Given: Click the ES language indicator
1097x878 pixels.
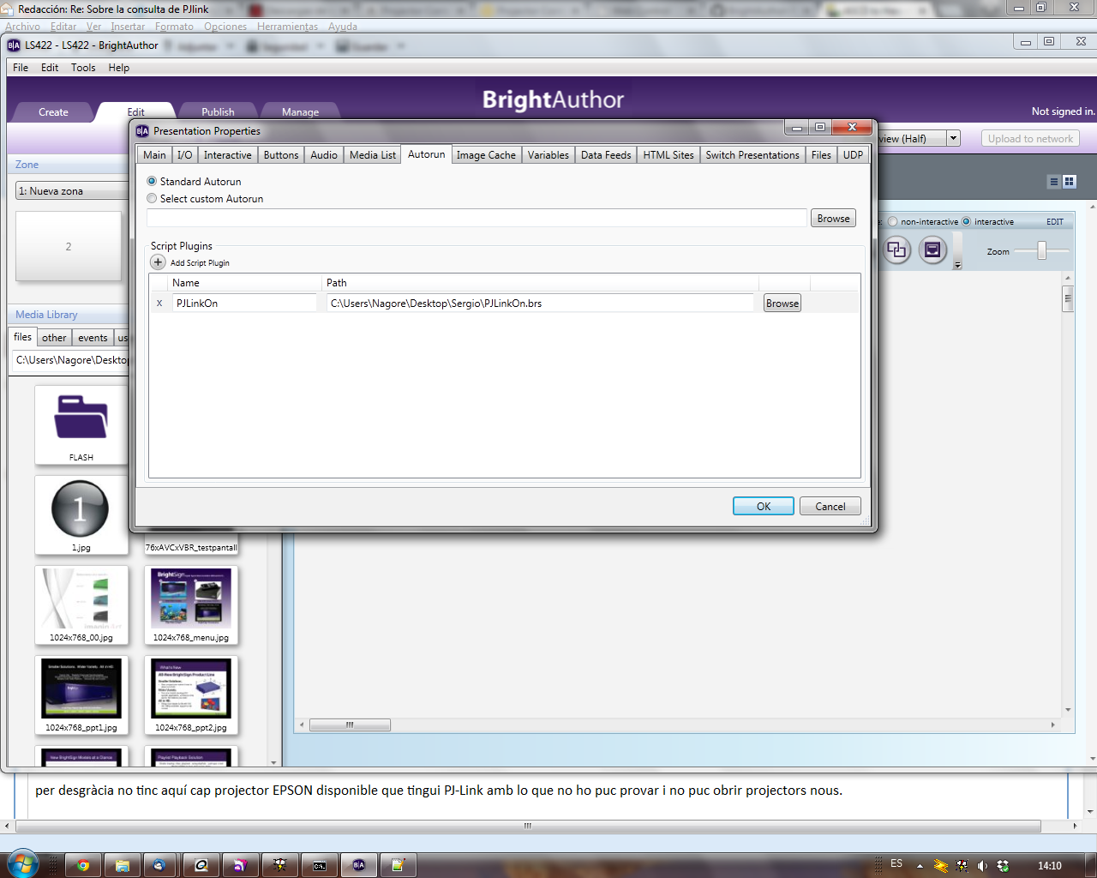Looking at the screenshot, I should (x=896, y=863).
